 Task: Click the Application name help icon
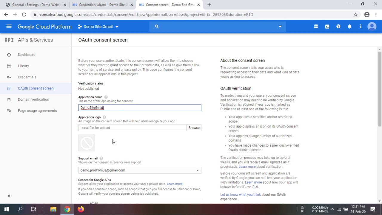[x=106, y=97]
